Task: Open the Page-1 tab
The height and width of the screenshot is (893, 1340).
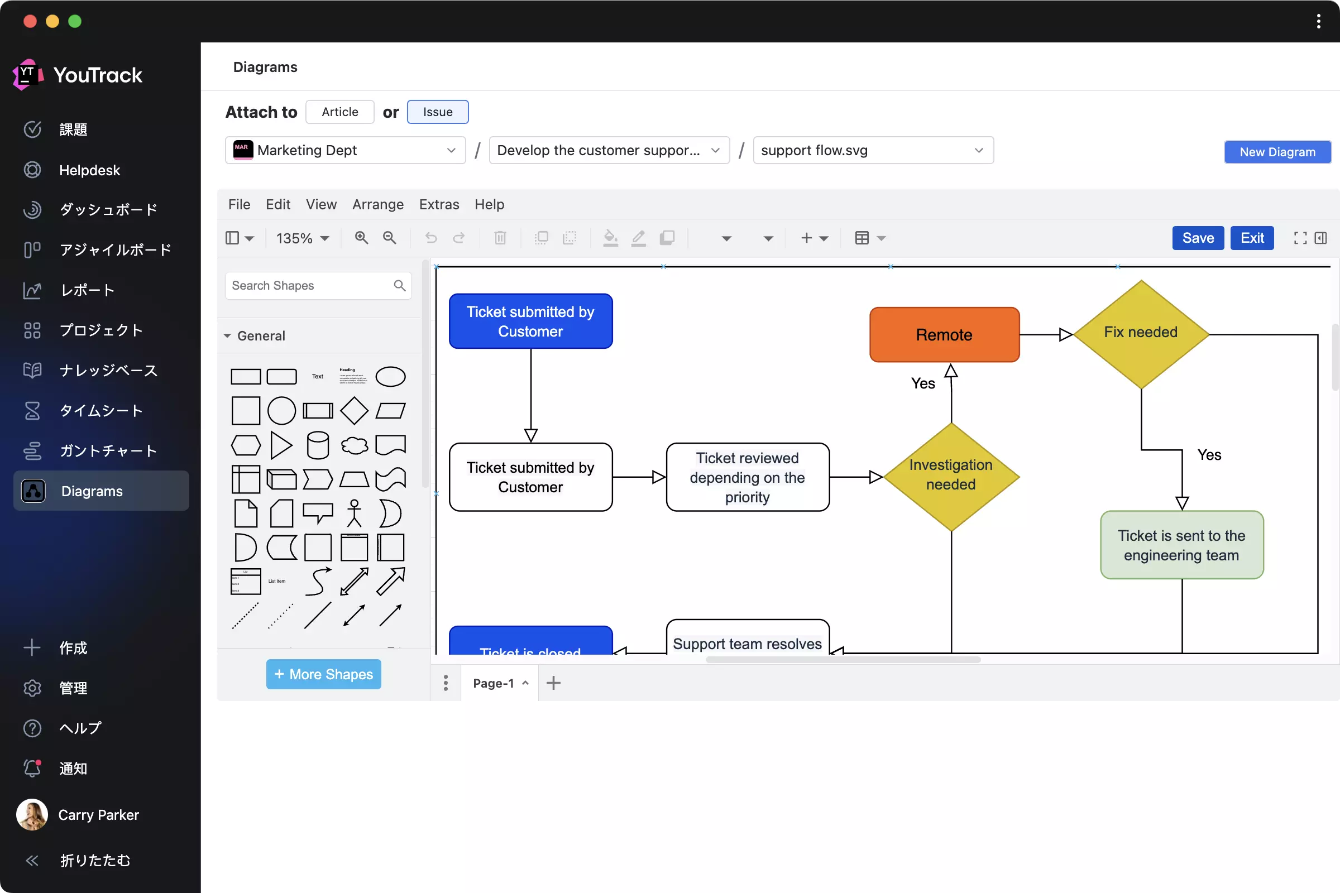Action: 494,683
